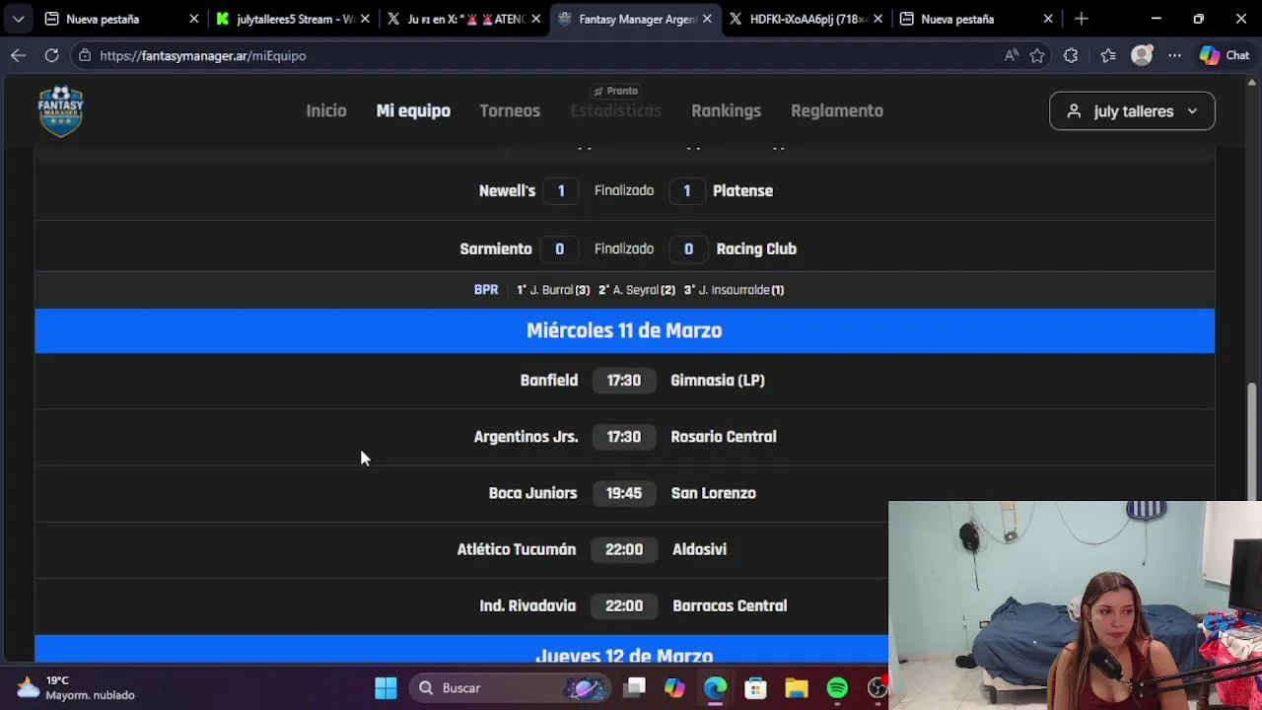Launch Copilot from the taskbar
1262x710 pixels.
pyautogui.click(x=674, y=688)
